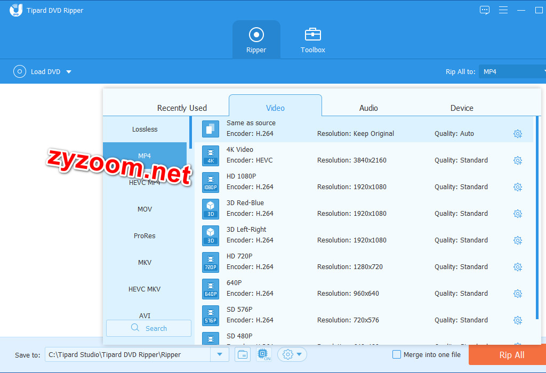Open settings gear for HD 1080P
Image resolution: width=546 pixels, height=373 pixels.
pyautogui.click(x=518, y=187)
